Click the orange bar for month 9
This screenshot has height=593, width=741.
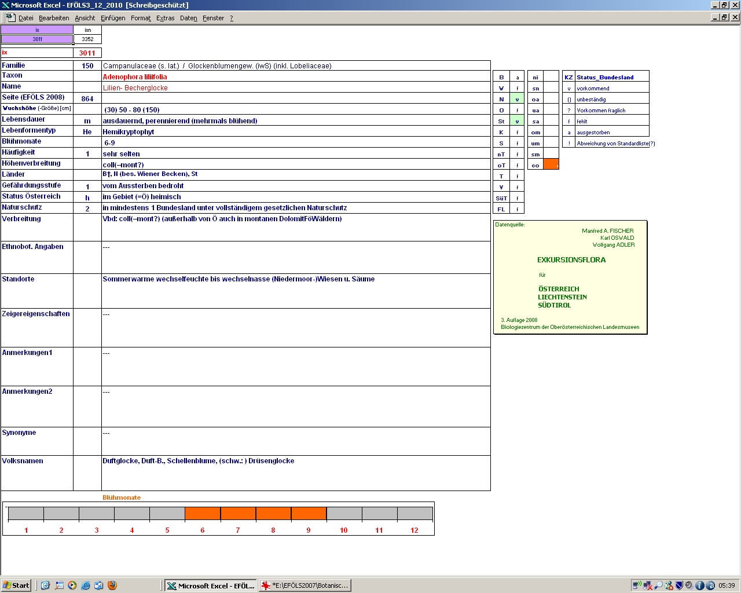tap(309, 514)
